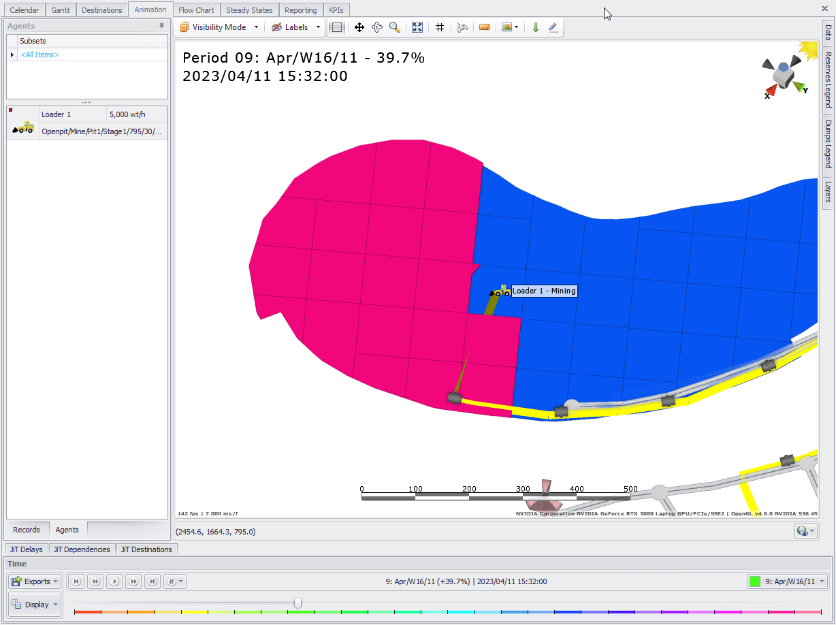
Task: Click the zoom to extents icon
Action: pyautogui.click(x=417, y=27)
